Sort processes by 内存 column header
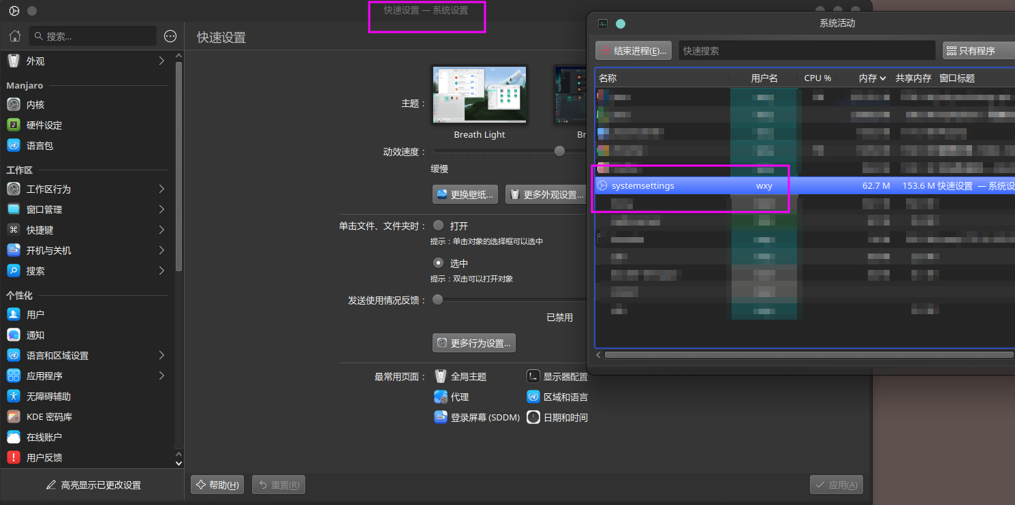This screenshot has height=505, width=1015. (871, 78)
